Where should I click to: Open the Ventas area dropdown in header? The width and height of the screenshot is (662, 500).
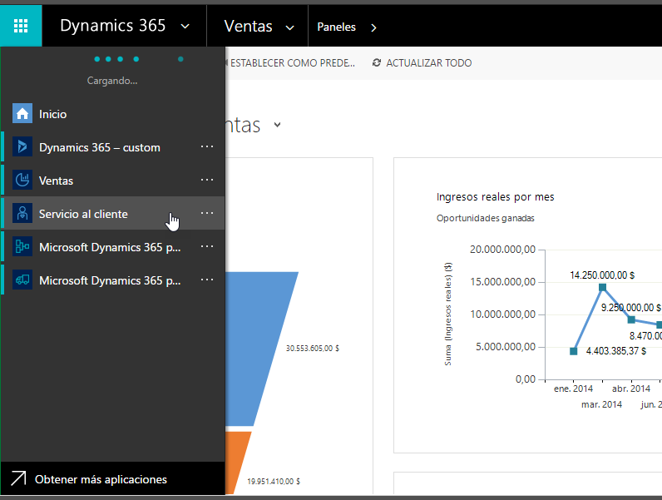coord(289,27)
